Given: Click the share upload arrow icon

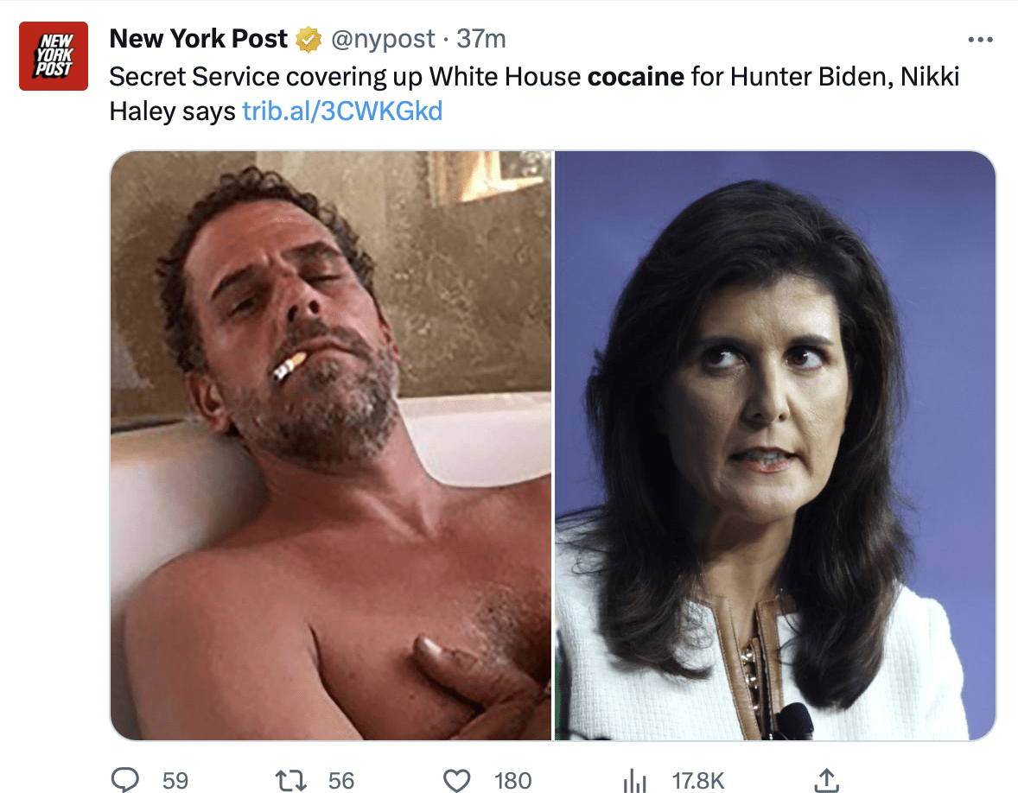Looking at the screenshot, I should [827, 780].
